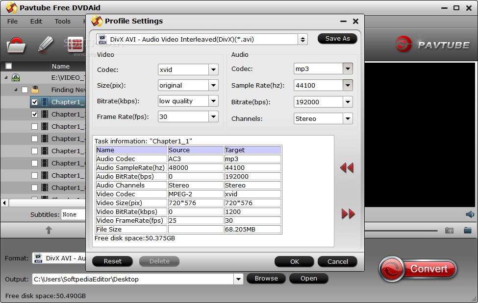
Task: Click the move-up arrow below file list
Action: (49, 230)
